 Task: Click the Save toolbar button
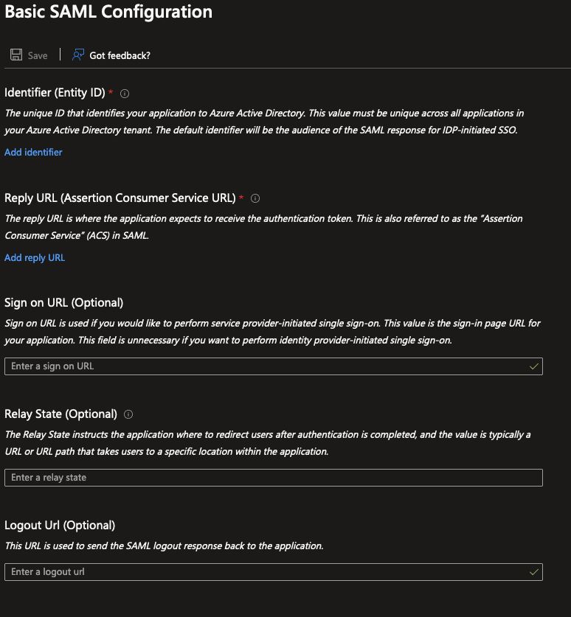pos(28,55)
